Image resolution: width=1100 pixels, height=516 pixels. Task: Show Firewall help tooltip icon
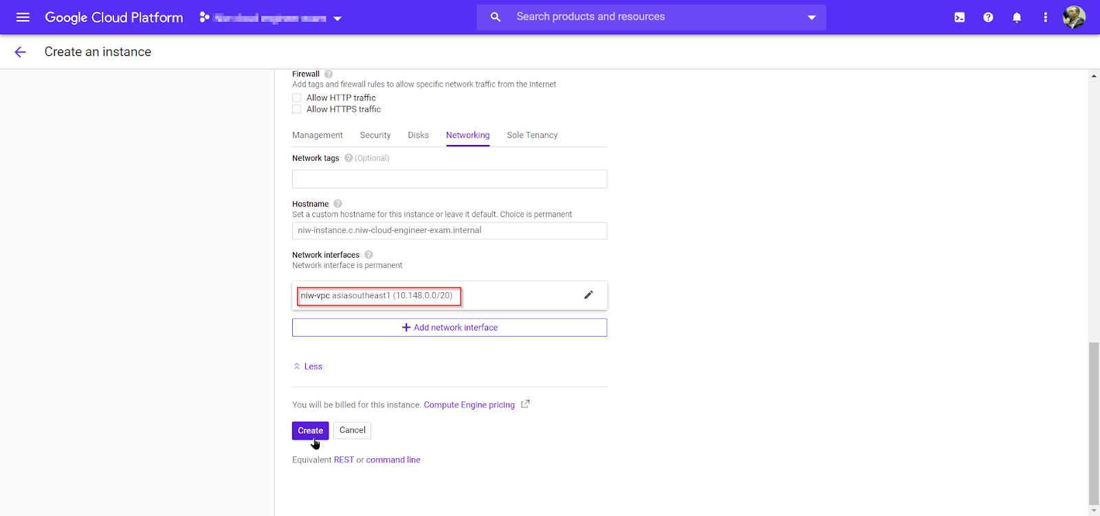(x=329, y=74)
